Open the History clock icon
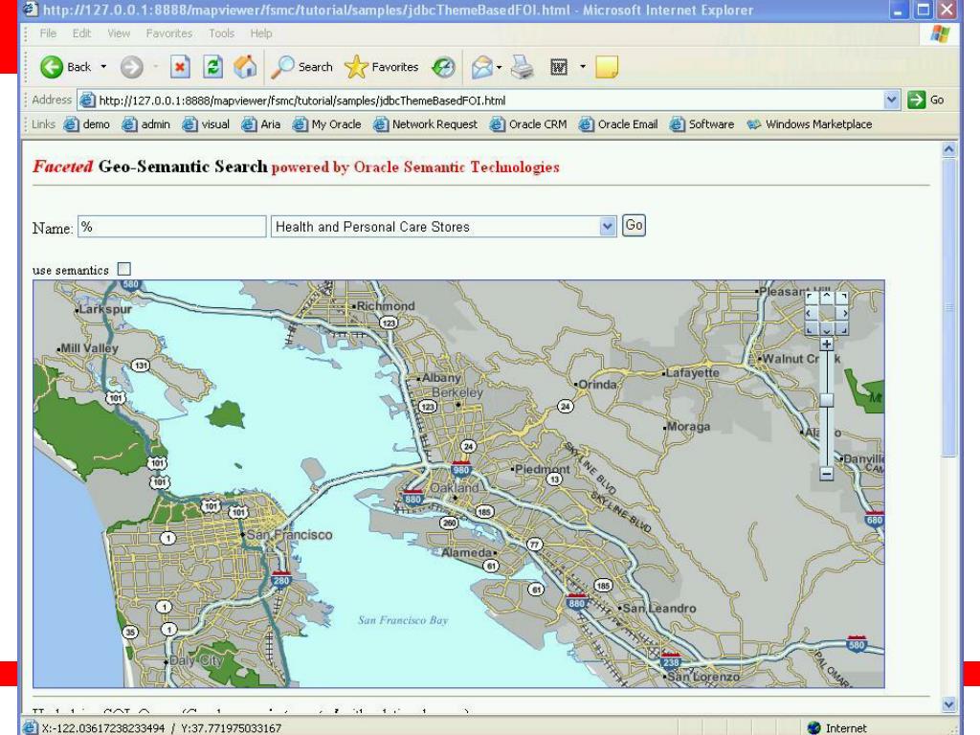 click(x=443, y=67)
